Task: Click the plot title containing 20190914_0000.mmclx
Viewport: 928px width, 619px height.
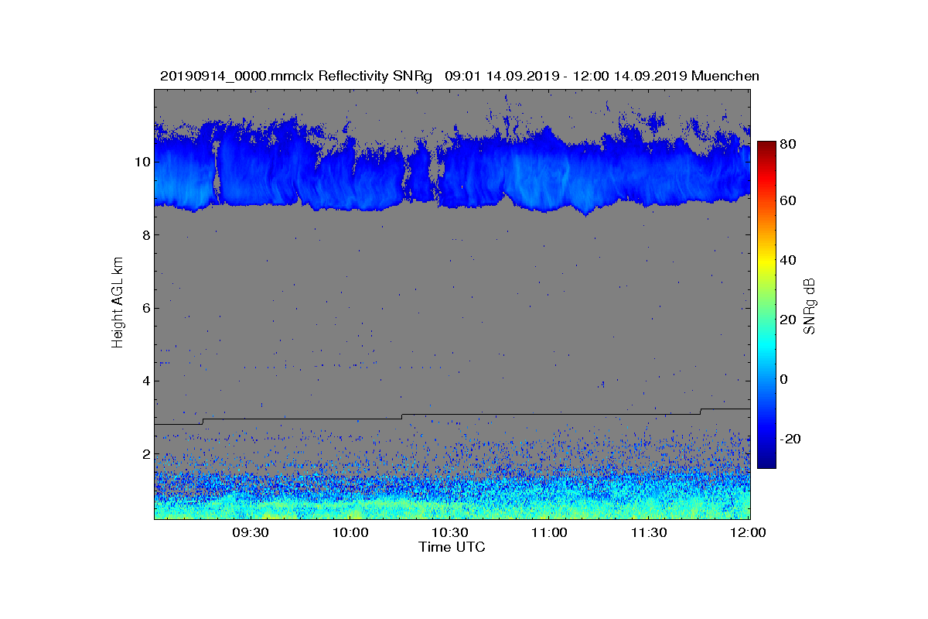Action: click(459, 76)
